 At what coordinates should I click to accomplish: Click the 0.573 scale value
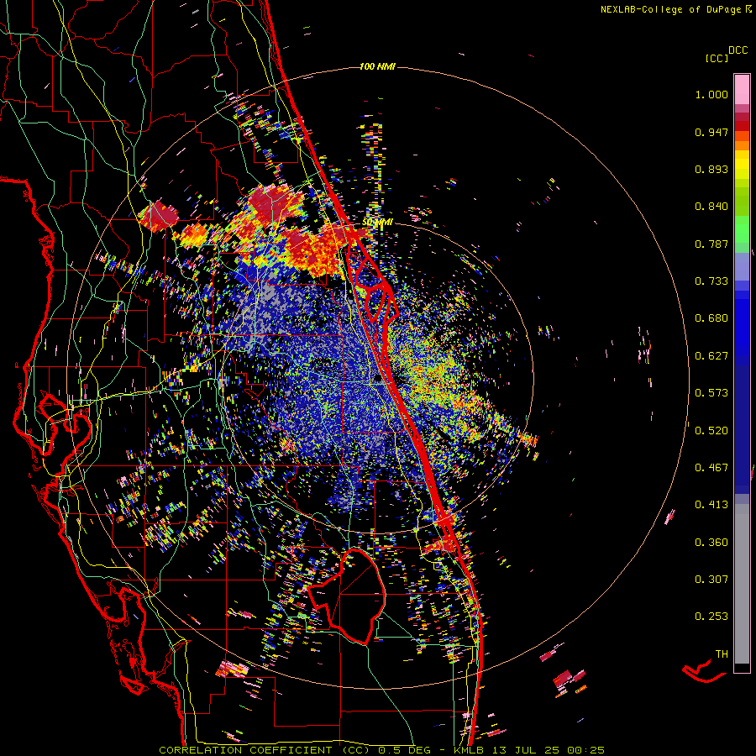711,393
